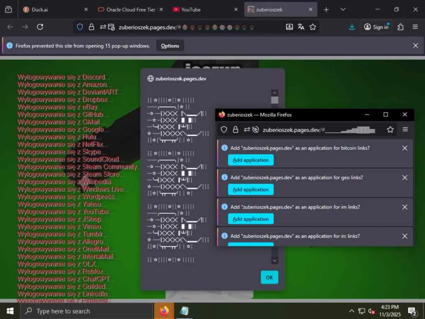Dismiss the bitcoin links notification

(x=405, y=148)
